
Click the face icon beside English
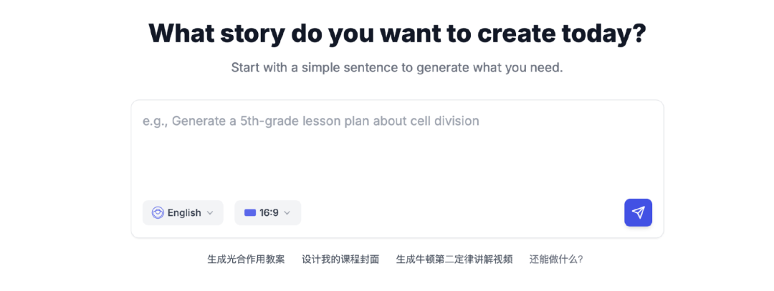pos(158,212)
